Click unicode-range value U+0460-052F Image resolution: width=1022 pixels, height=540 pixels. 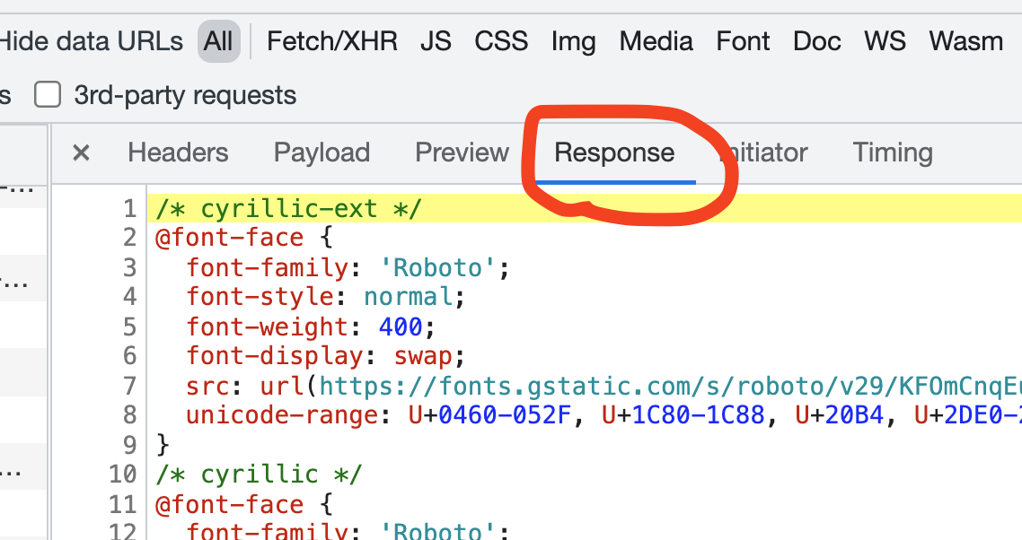[489, 415]
